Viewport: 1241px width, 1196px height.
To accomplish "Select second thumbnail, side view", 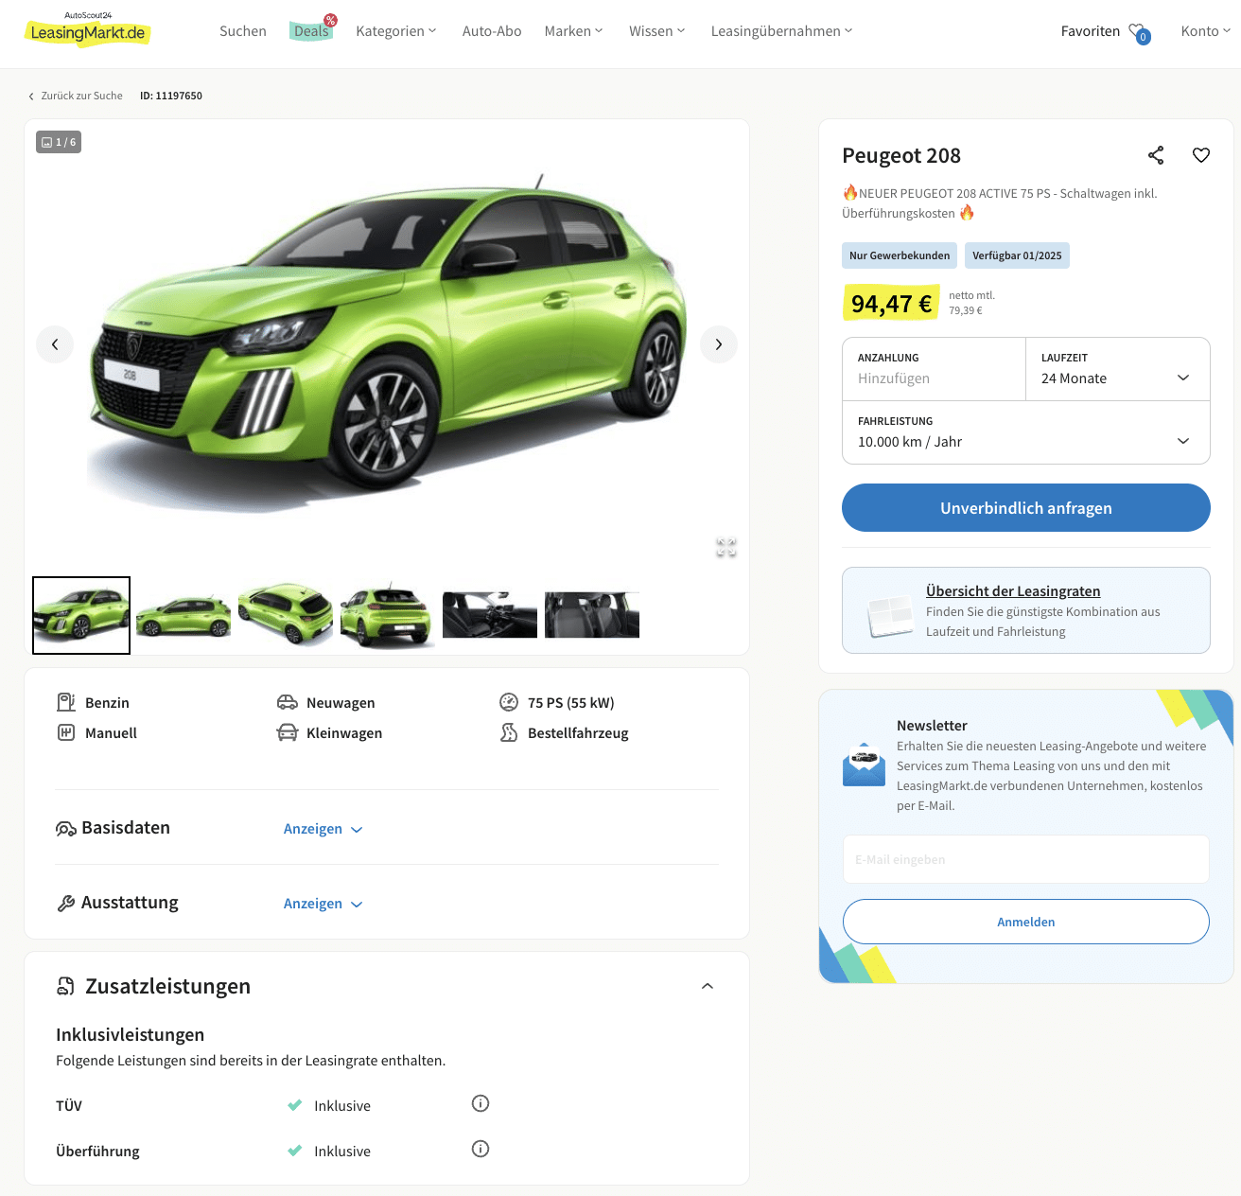I will [184, 615].
